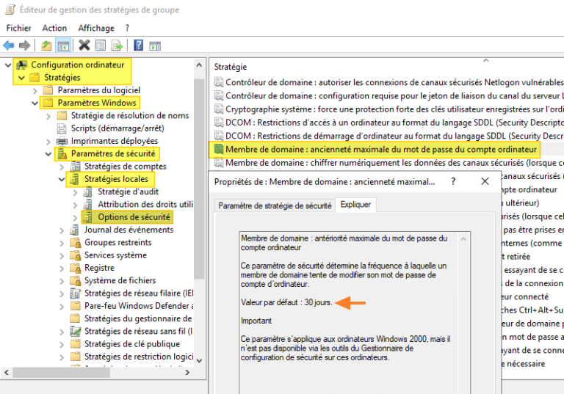The height and width of the screenshot is (394, 564).
Task: Expand the Paramètres du logiciel node
Action: point(35,90)
